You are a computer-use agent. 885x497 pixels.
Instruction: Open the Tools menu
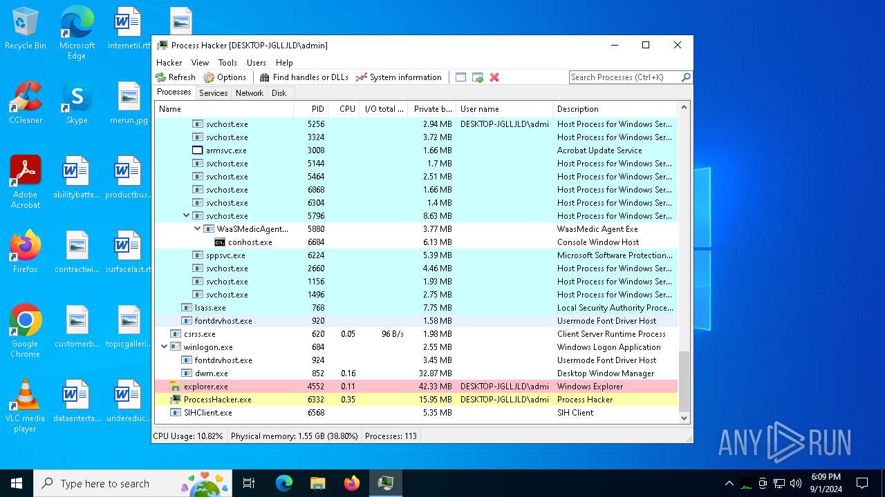pos(227,62)
